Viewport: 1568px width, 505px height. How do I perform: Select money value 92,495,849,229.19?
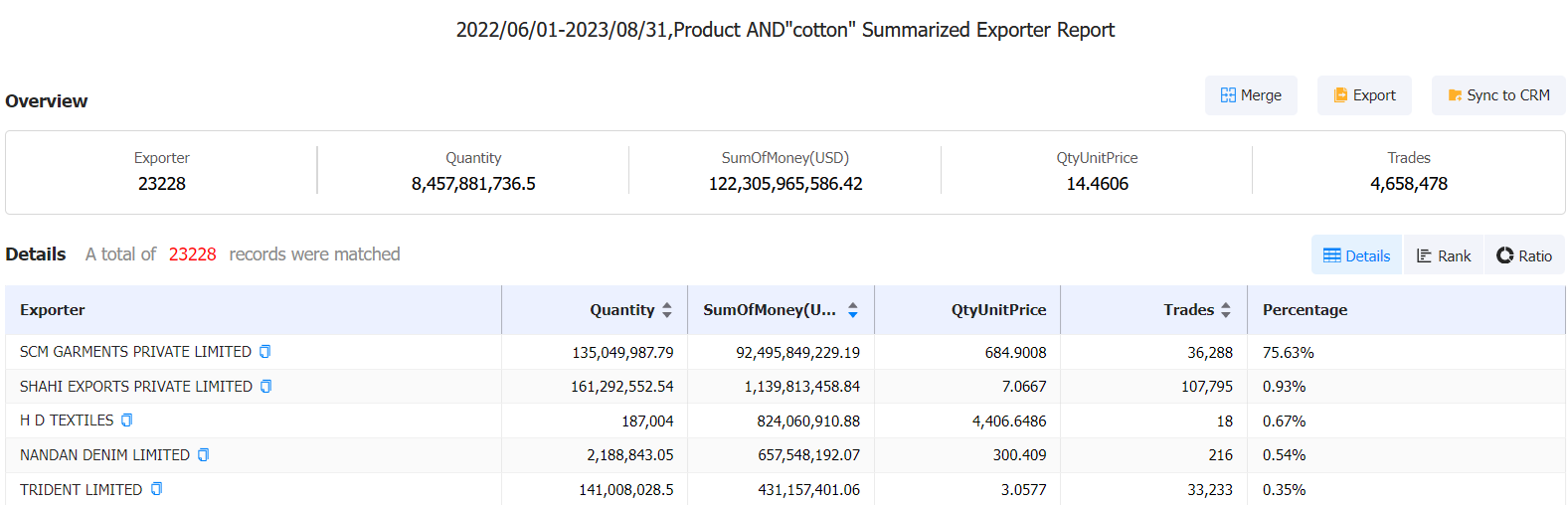[797, 353]
